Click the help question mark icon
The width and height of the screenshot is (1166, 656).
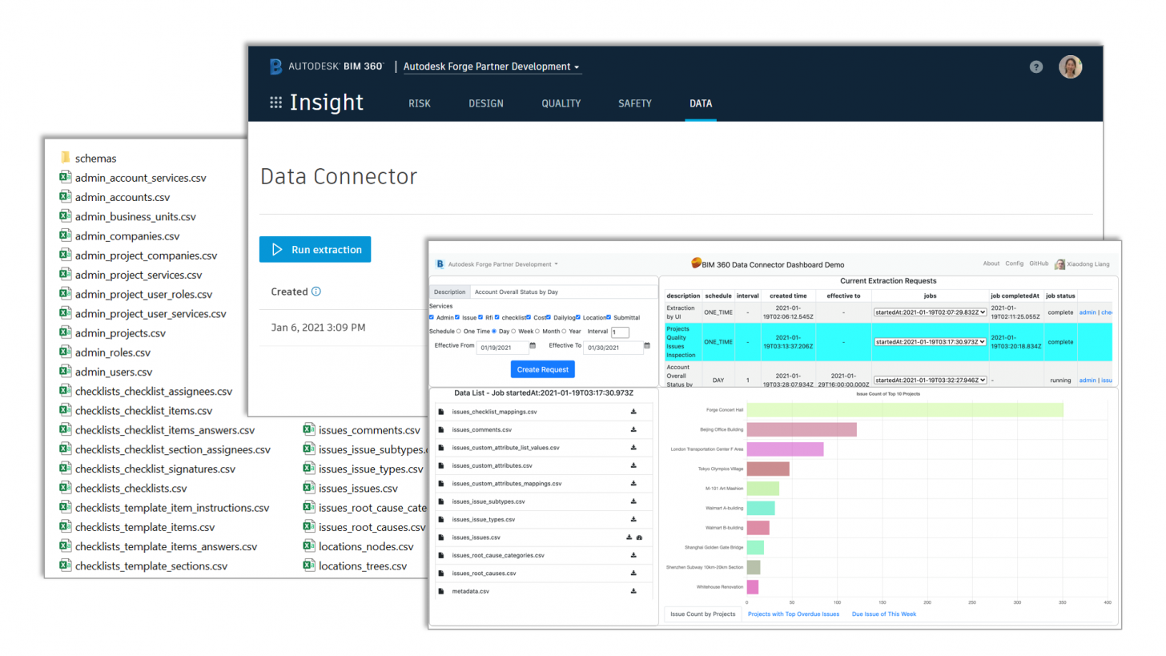point(1035,67)
